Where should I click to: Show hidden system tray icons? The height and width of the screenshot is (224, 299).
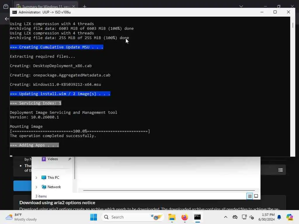[x=226, y=217]
